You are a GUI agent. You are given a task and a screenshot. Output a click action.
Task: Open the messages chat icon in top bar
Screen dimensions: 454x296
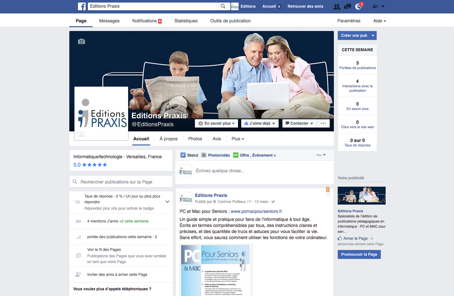point(348,6)
